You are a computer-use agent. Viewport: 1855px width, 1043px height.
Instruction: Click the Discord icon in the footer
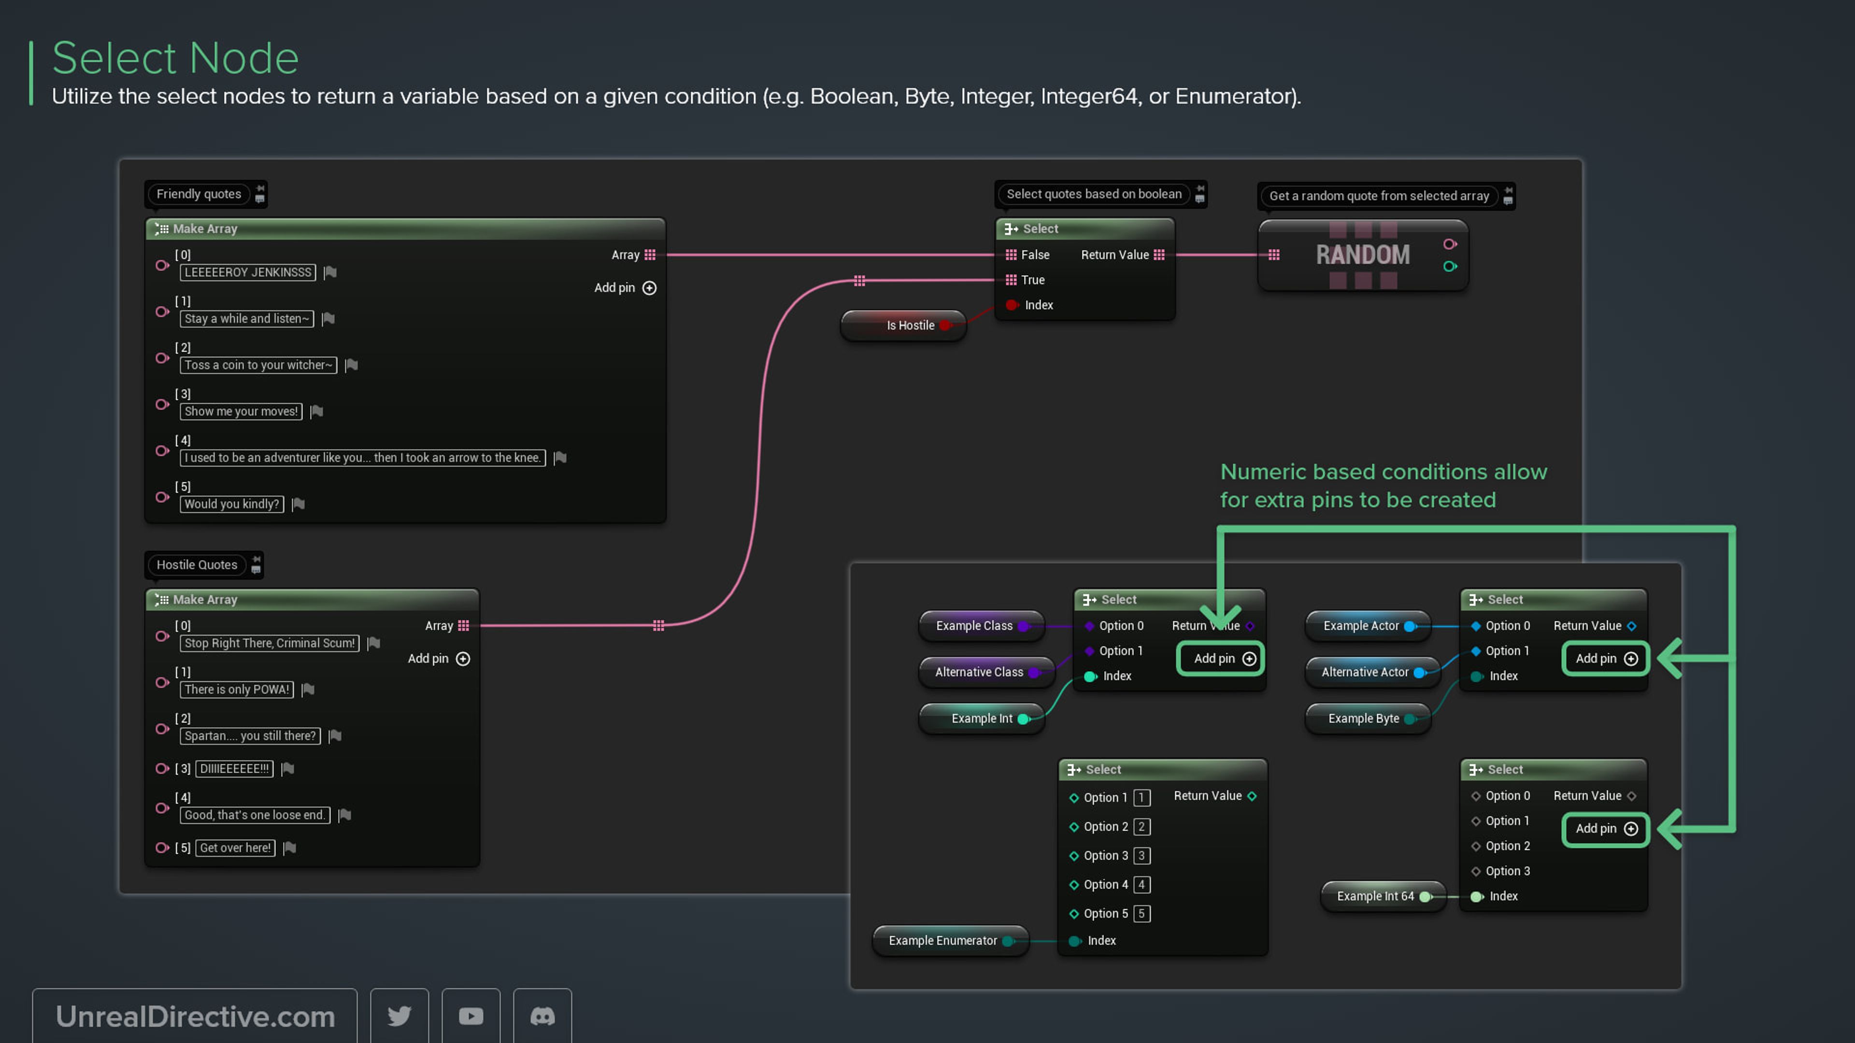pos(542,1015)
